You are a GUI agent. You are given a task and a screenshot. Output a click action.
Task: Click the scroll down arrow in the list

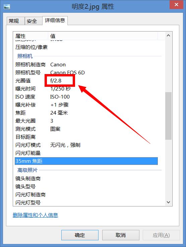[168, 202]
